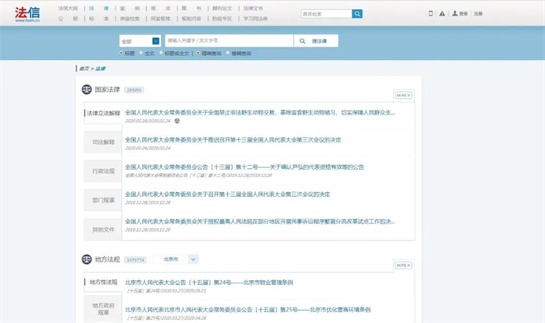Viewport: 545px width, 323px height.
Task: Switch to the 地方性法规 tab
Action: (103, 282)
